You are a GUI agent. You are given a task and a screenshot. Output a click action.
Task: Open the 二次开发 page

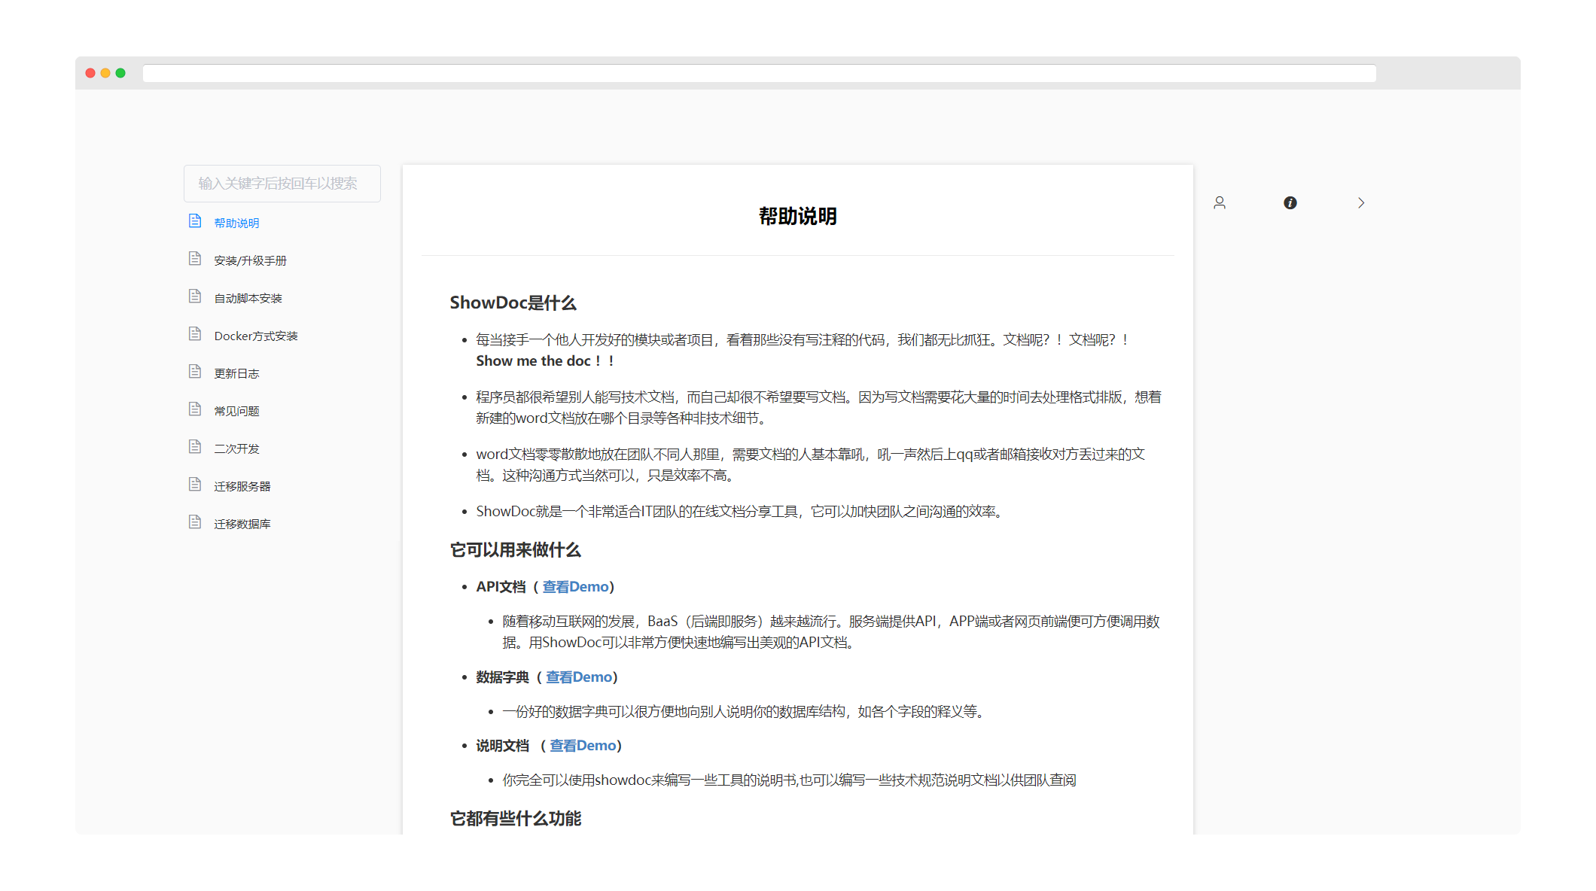coord(236,449)
